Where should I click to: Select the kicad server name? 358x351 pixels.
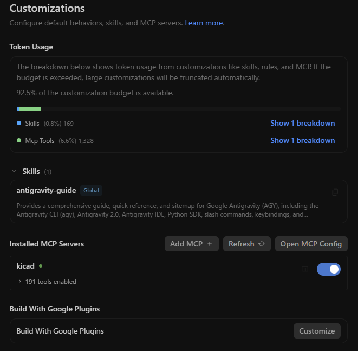point(25,266)
